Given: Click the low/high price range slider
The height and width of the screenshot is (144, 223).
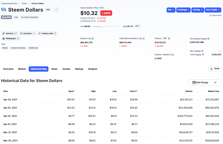Looking at the screenshot, I should point(106,26).
